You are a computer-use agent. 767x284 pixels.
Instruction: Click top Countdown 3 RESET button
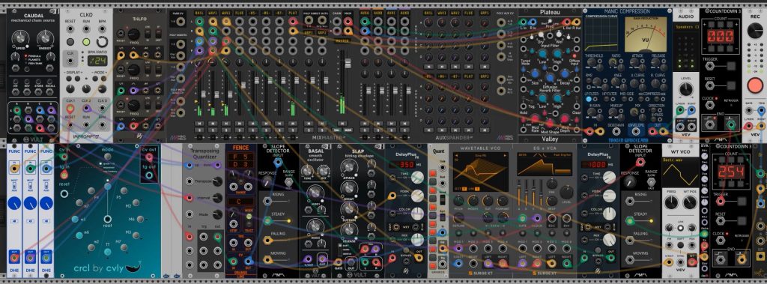pyautogui.click(x=731, y=85)
